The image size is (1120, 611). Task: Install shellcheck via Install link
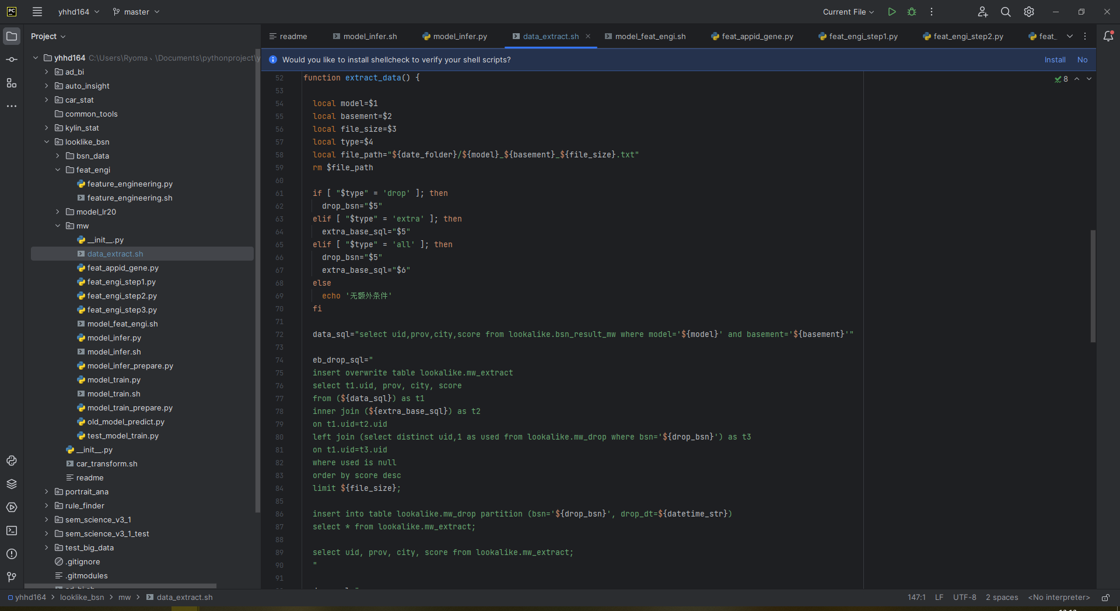point(1055,59)
